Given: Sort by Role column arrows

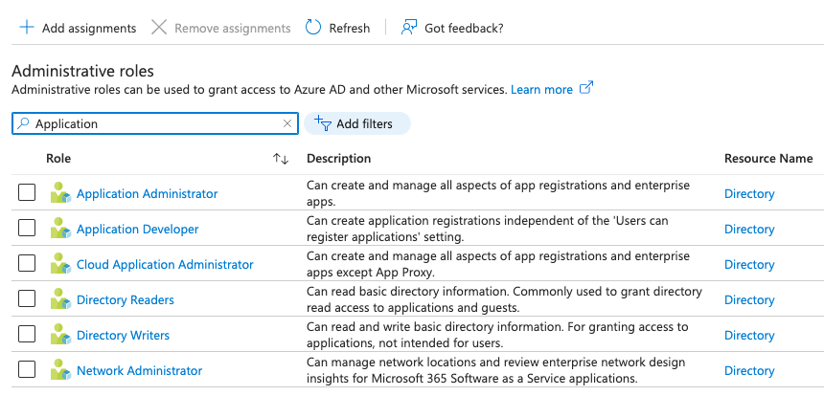Looking at the screenshot, I should (x=281, y=159).
